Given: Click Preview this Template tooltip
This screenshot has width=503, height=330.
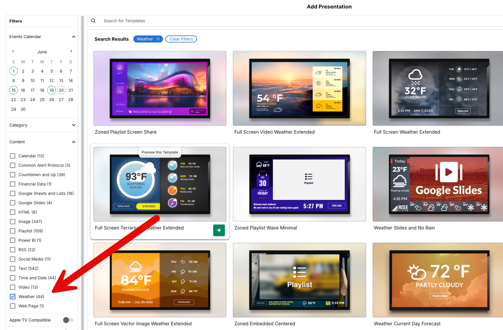Looking at the screenshot, I should pos(160,152).
